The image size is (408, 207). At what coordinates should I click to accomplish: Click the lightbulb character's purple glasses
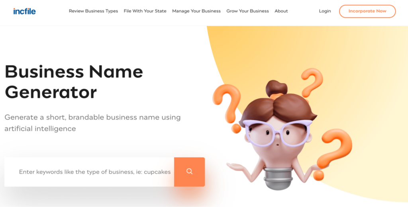click(x=277, y=133)
